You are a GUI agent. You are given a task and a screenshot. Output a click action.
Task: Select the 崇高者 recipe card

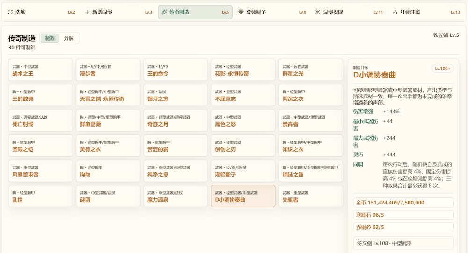point(311,120)
